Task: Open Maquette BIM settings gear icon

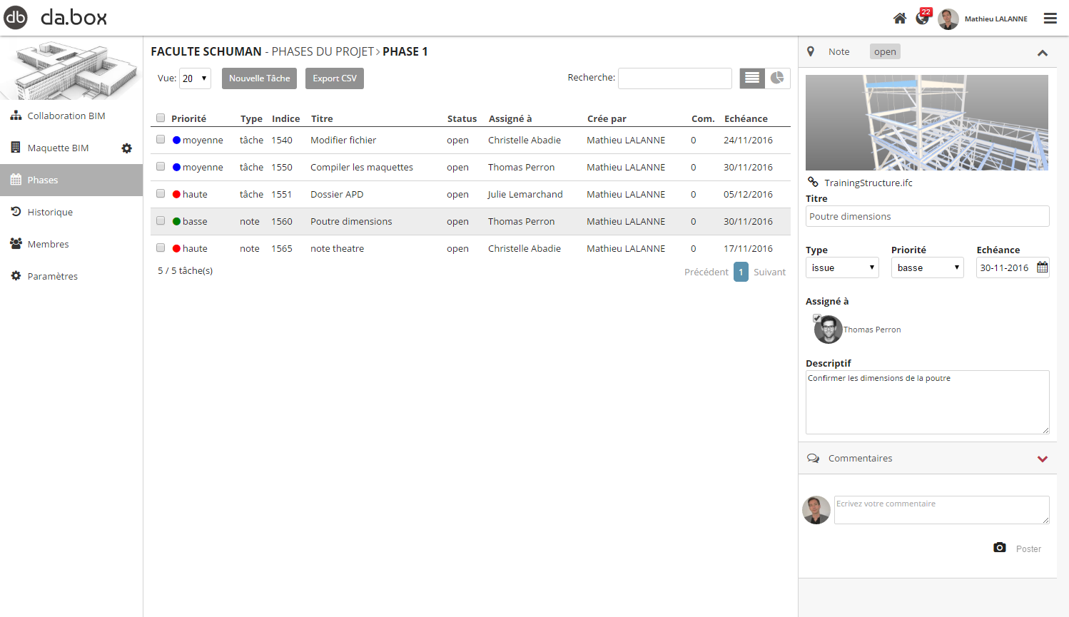Action: 126,148
